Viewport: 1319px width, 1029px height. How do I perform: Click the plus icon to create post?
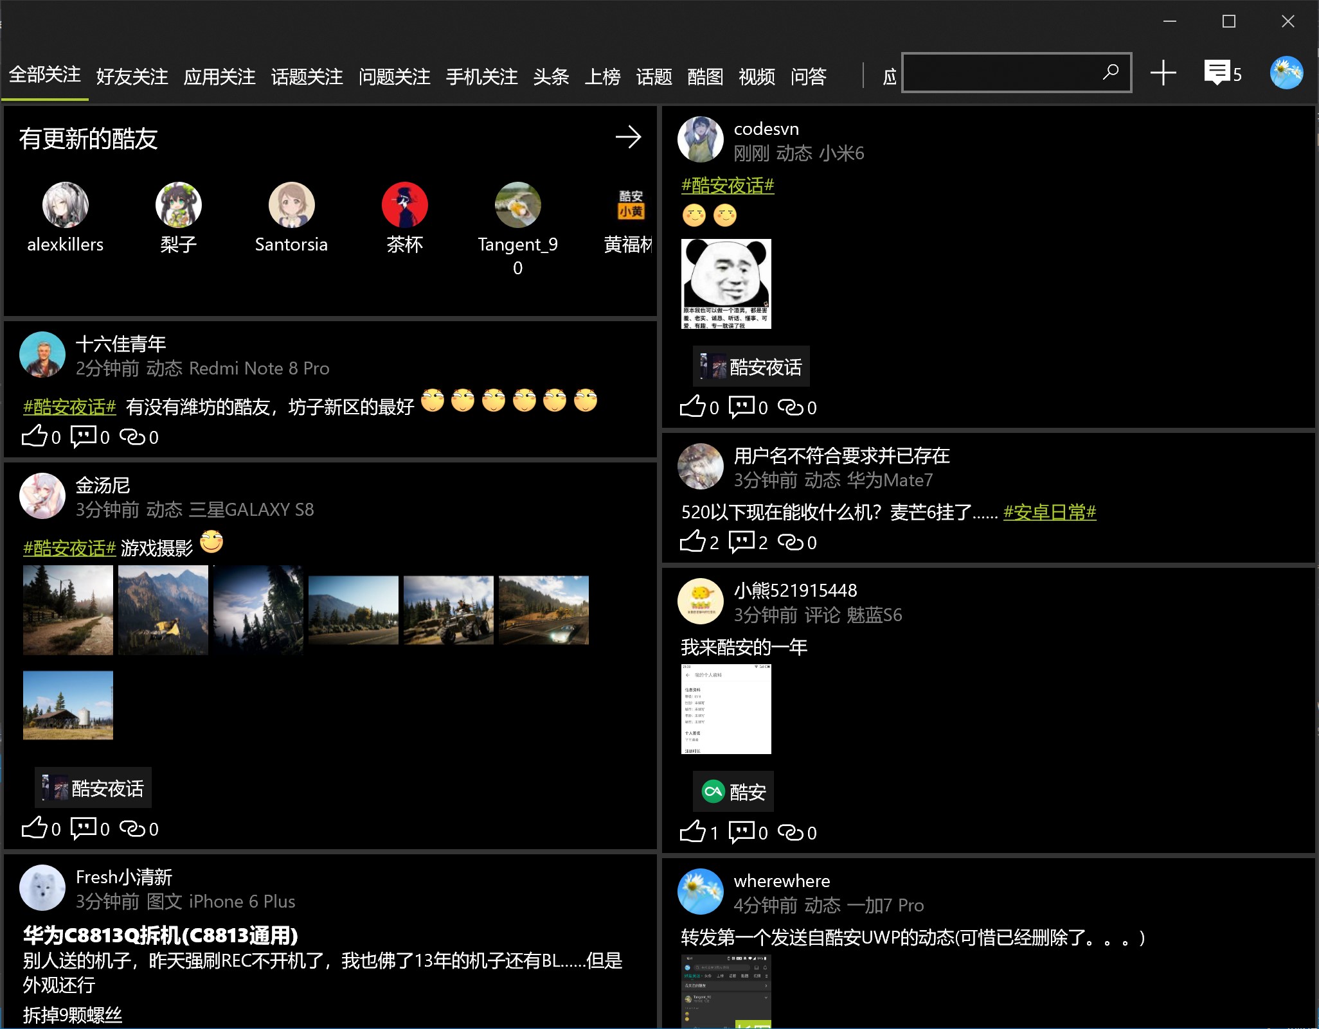(1163, 73)
